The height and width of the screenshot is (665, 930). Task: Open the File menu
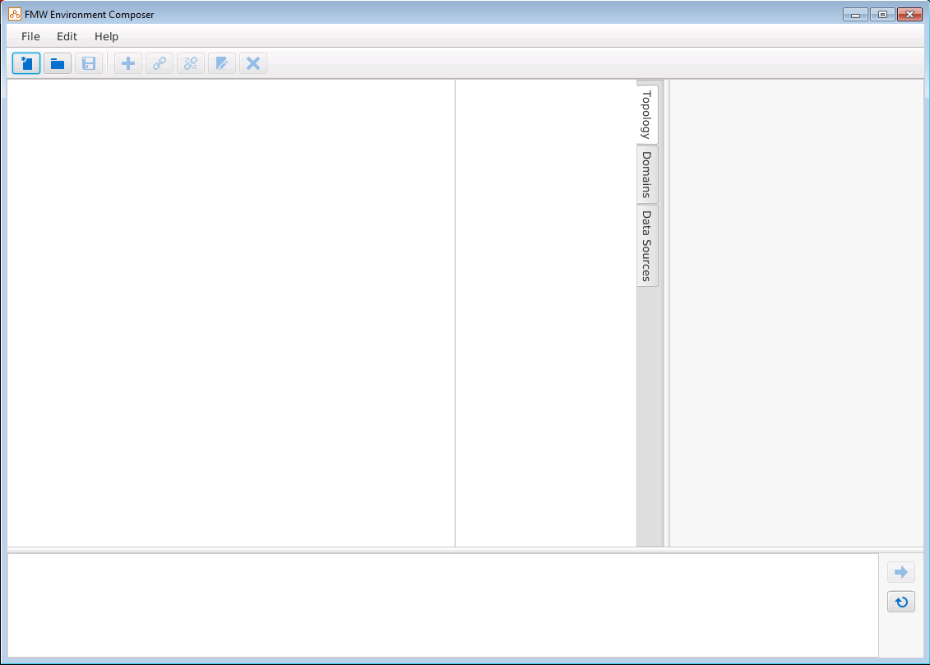point(31,37)
